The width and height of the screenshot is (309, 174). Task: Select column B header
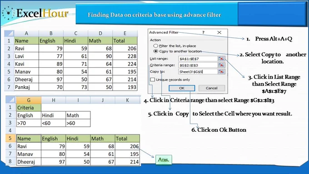pos(51,33)
